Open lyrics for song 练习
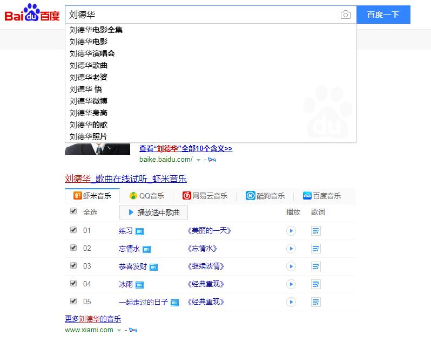 [316, 231]
